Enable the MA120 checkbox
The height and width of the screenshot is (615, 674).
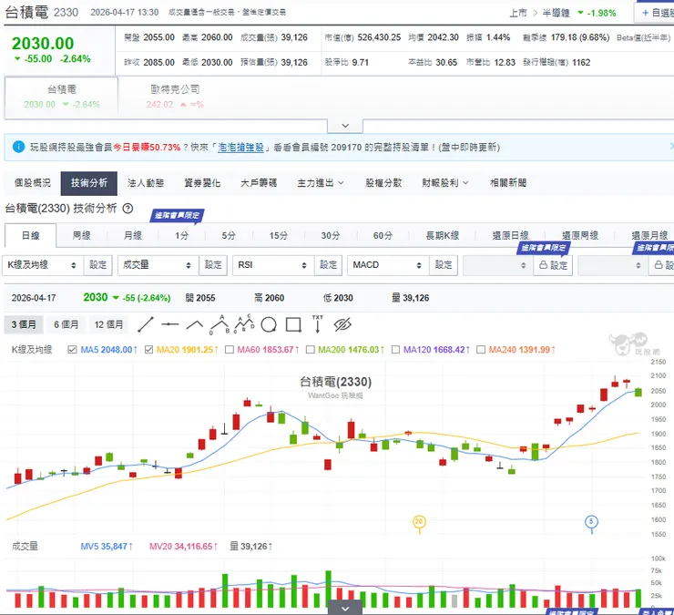coord(395,350)
